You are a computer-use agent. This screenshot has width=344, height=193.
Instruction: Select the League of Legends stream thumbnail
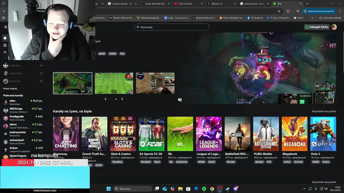pyautogui.click(x=73, y=83)
